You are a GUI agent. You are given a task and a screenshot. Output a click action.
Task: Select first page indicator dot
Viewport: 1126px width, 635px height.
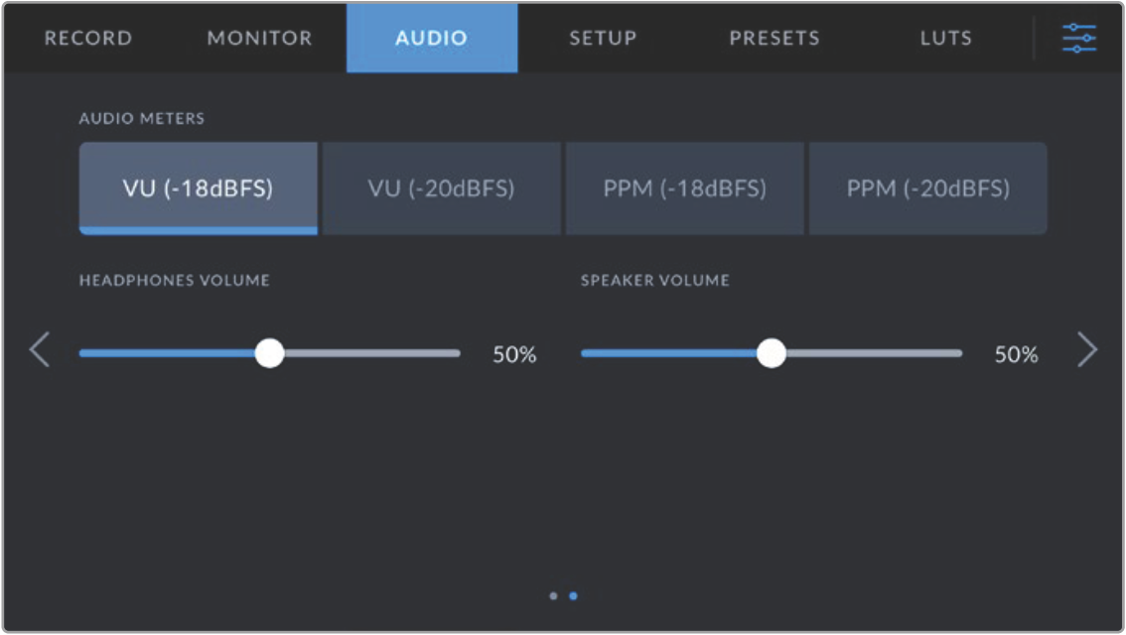[553, 596]
